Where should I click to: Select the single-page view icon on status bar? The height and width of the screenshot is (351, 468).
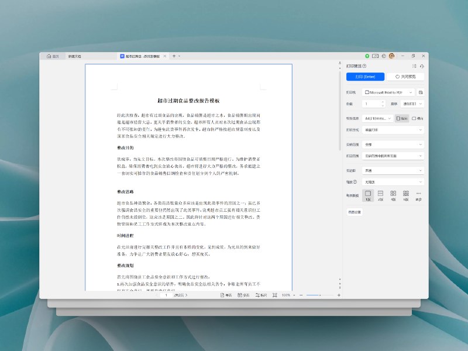(x=223, y=295)
